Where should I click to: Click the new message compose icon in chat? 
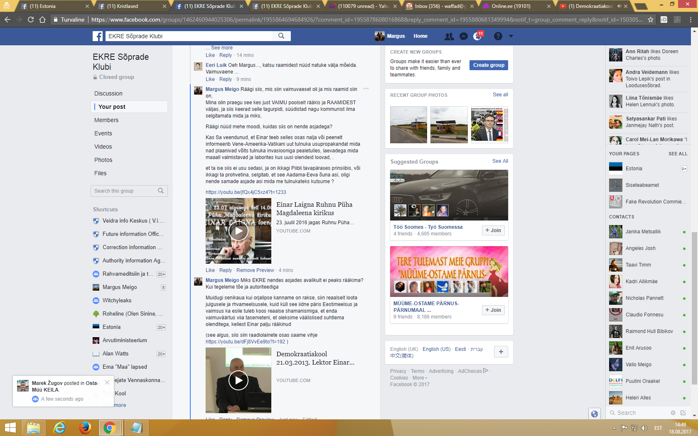(683, 413)
